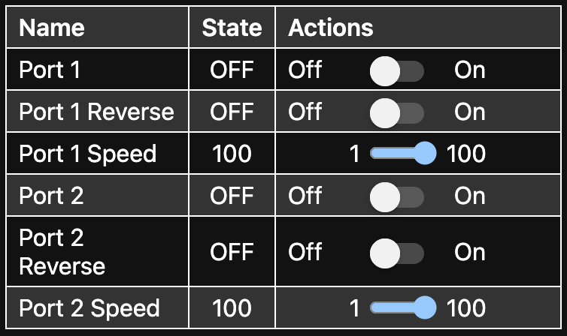This screenshot has width=567, height=336.
Task: Click the Port 1 Speed slider
Action: click(x=404, y=154)
